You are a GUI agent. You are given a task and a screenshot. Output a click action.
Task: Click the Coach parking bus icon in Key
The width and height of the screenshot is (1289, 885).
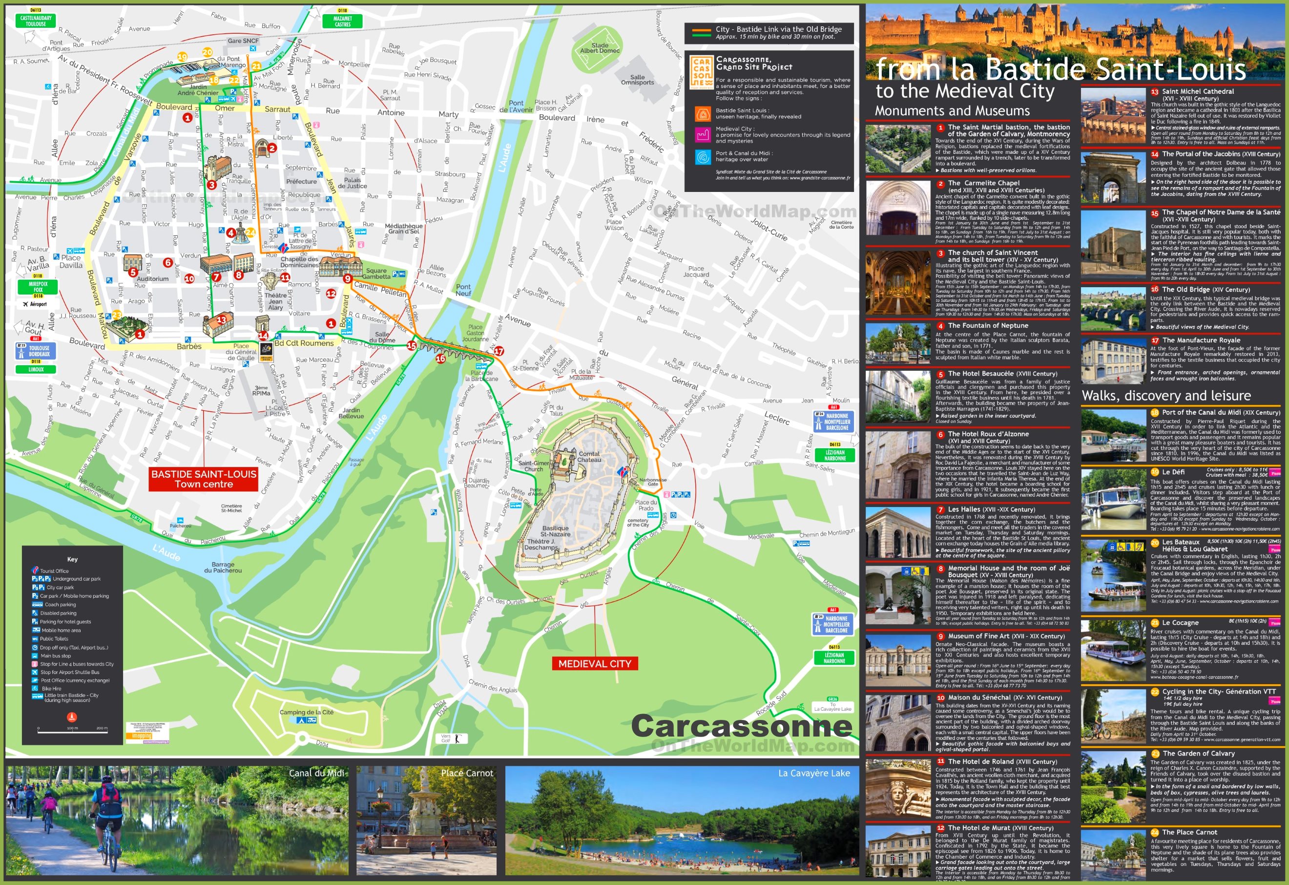pyautogui.click(x=37, y=604)
